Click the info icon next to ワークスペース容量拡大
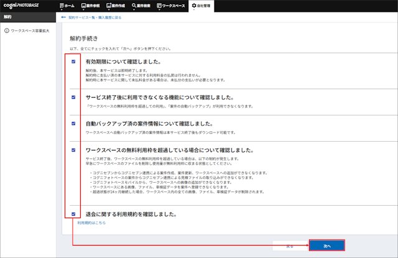The width and height of the screenshot is (398, 258). point(6,30)
